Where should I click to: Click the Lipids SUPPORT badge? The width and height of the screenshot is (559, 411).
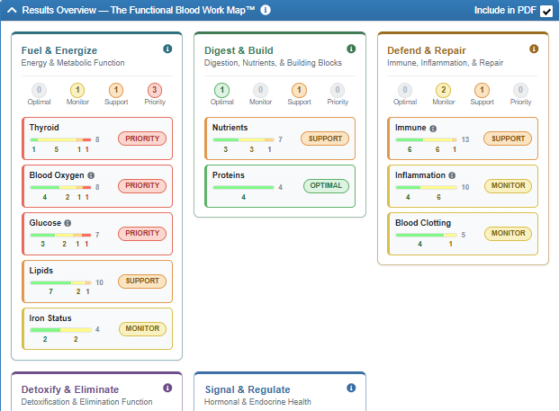(x=142, y=281)
